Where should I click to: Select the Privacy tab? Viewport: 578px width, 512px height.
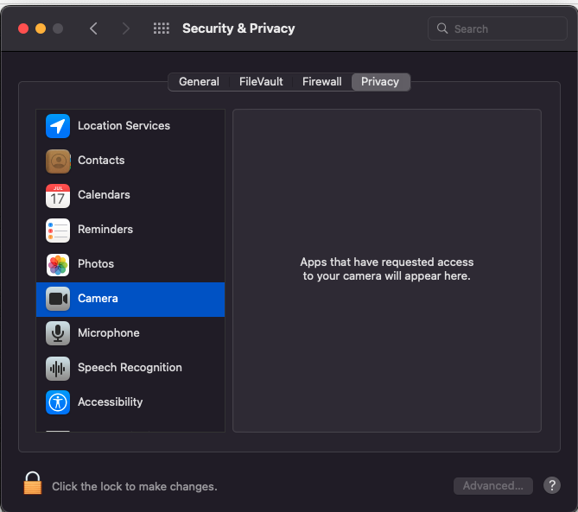pos(380,81)
